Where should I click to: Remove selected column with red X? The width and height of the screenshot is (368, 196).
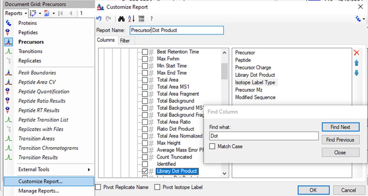click(x=357, y=53)
